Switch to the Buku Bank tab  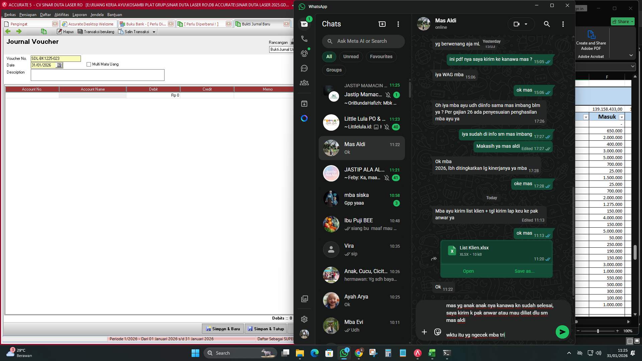point(144,24)
